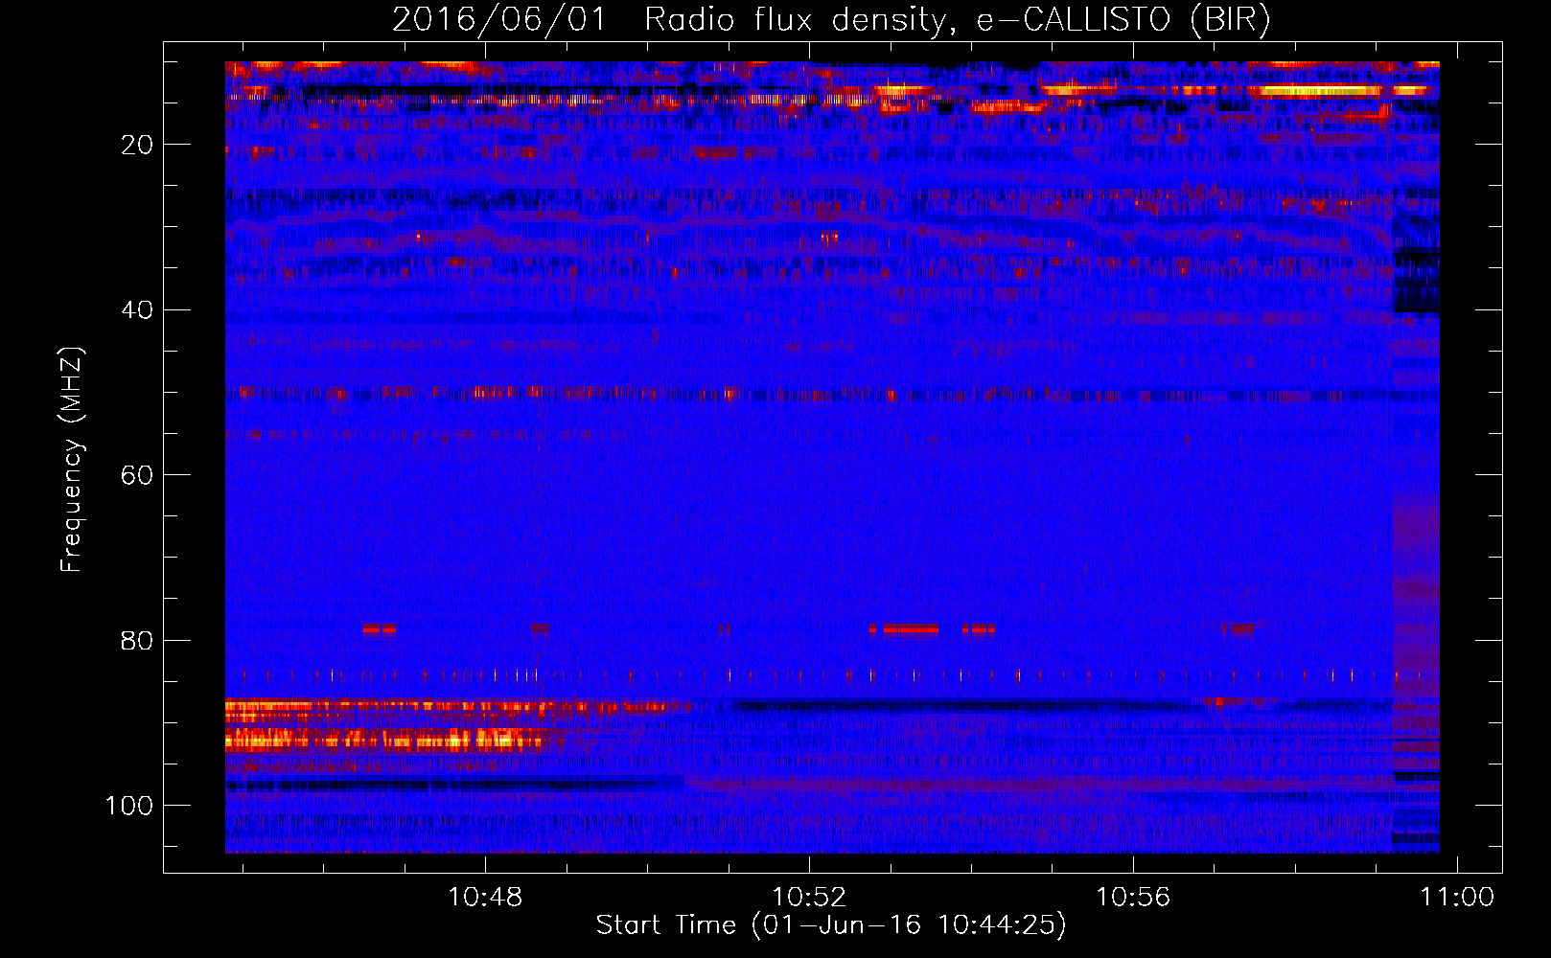This screenshot has width=1551, height=958.
Task: Click the '80' frequency tick label
Action: tap(137, 640)
